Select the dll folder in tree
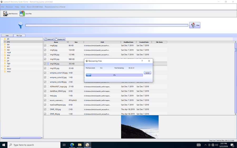The image size is (237, 148). click(x=8, y=39)
